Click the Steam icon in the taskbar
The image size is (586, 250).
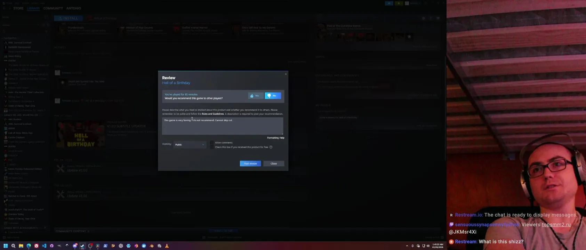82,246
